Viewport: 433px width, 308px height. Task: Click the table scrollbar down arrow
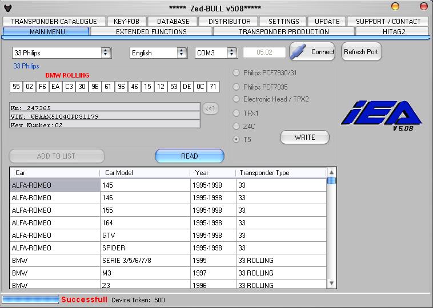pos(331,283)
